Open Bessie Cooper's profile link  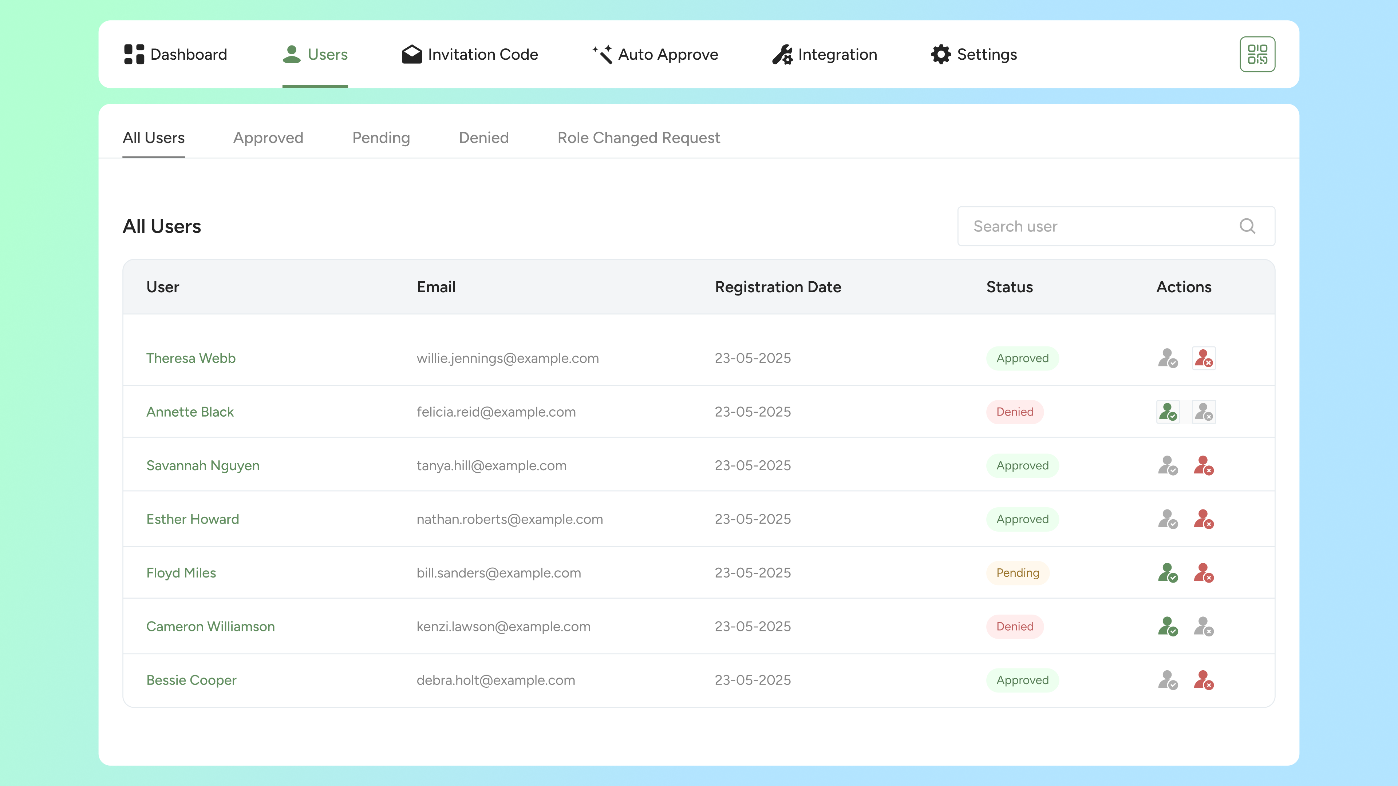pos(191,680)
